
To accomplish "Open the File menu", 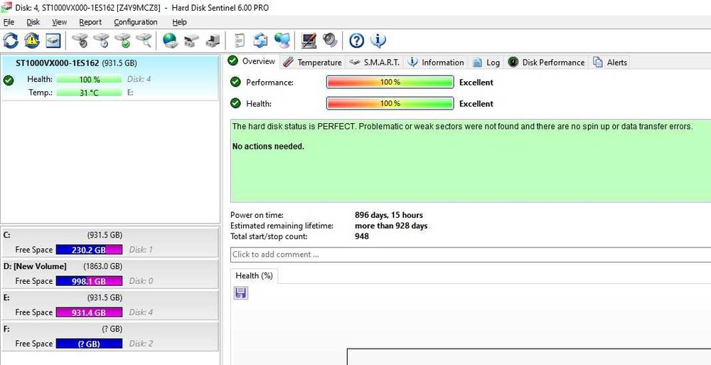I will point(9,22).
